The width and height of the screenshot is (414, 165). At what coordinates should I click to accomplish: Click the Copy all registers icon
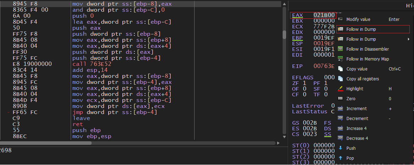click(341, 79)
